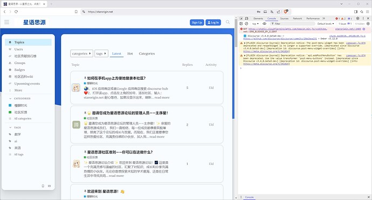Toggle browser side panel icon

point(356,12)
